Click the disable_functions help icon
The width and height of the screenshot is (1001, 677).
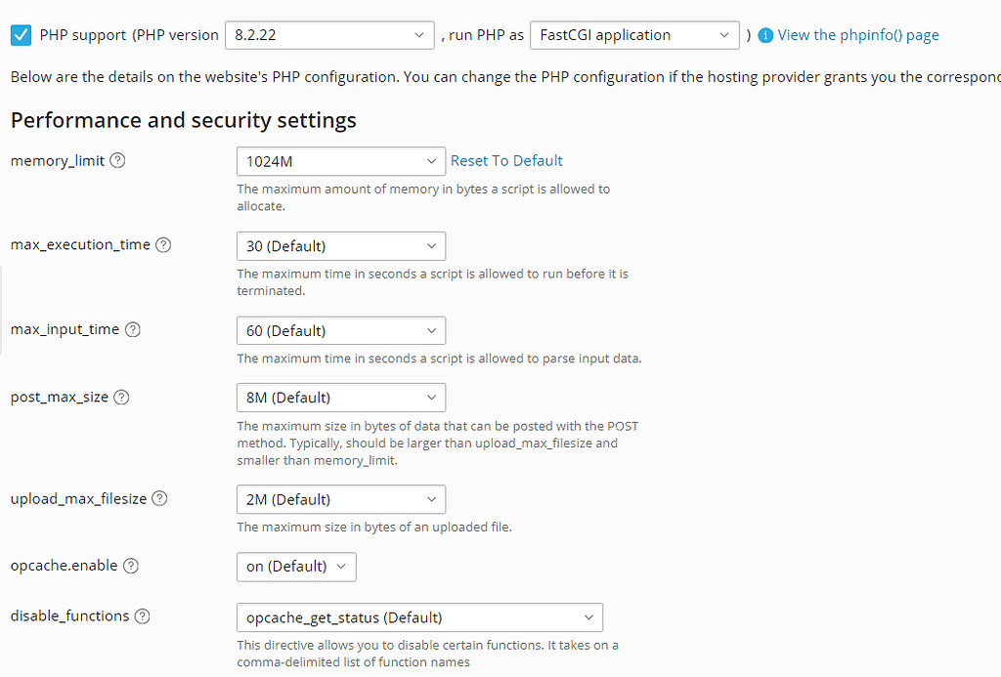coord(143,615)
